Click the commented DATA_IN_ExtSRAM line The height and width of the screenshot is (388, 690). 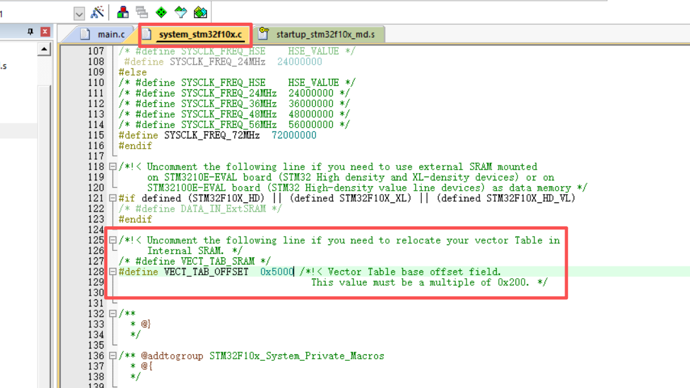(x=200, y=209)
